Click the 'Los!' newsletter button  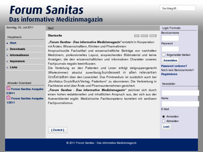coord(166,127)
